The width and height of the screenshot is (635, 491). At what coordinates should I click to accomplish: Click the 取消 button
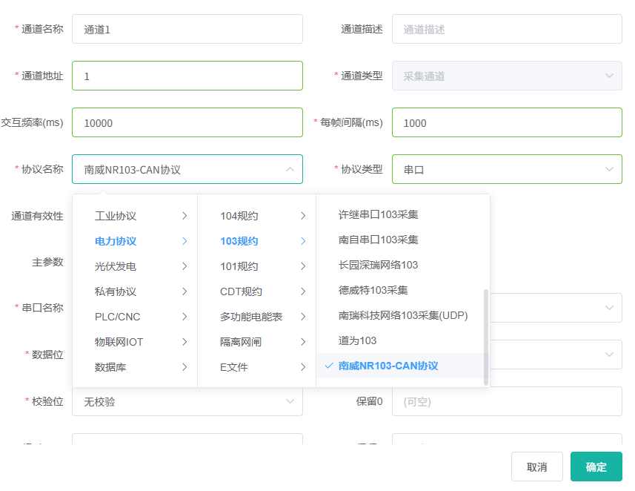(x=536, y=467)
